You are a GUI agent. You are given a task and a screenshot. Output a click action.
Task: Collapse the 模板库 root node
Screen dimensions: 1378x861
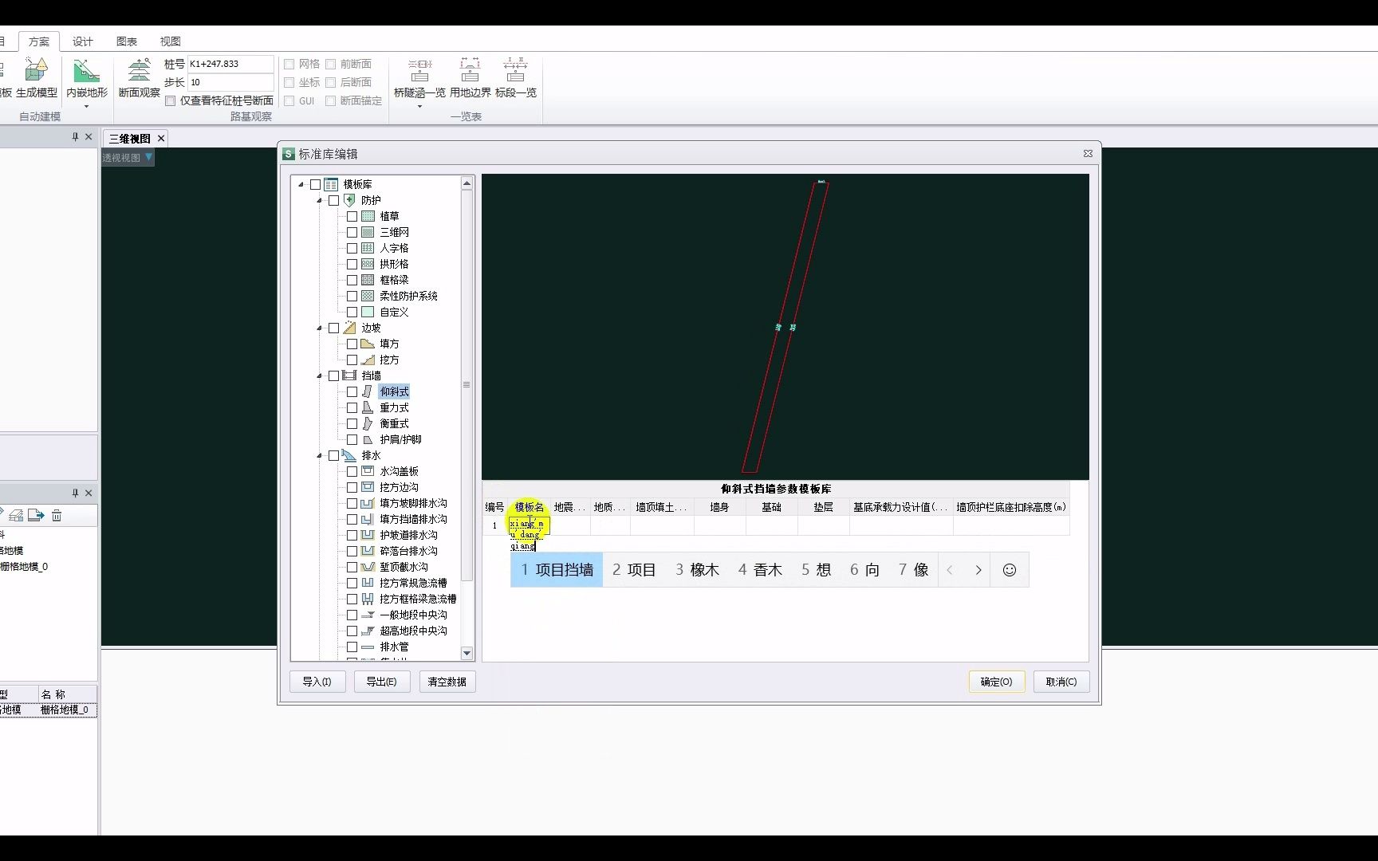(301, 184)
